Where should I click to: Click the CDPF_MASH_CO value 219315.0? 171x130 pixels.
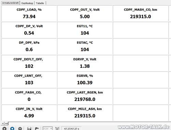pos(141,17)
